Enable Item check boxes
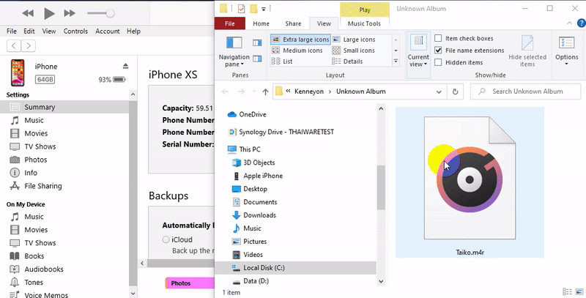586x298 pixels. (438, 38)
